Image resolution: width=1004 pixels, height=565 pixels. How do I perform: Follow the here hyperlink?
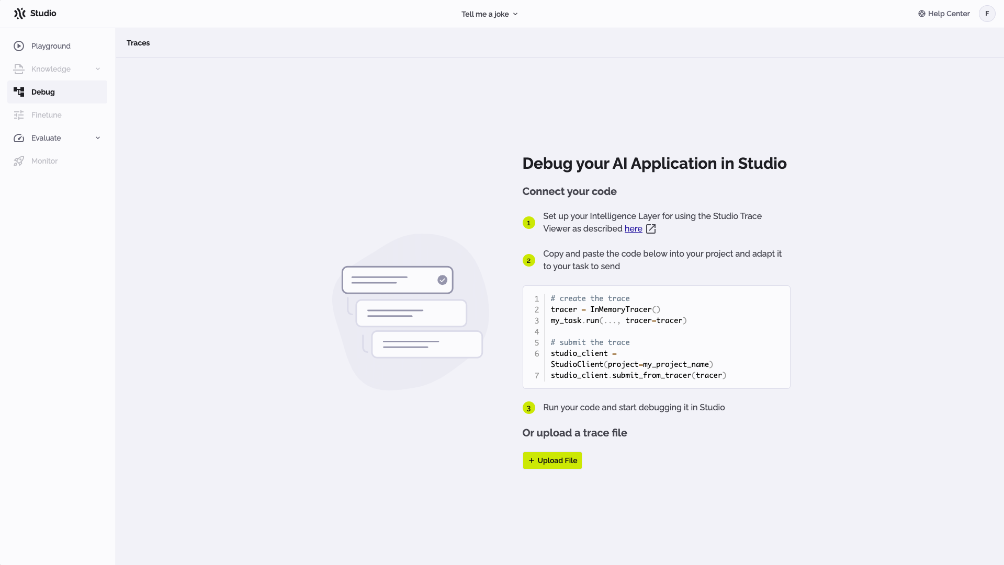pos(633,229)
